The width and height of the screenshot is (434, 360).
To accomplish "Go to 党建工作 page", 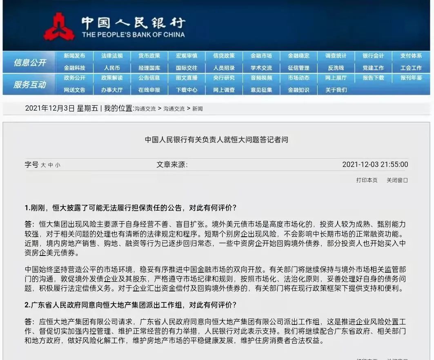I will pyautogui.click(x=374, y=68).
